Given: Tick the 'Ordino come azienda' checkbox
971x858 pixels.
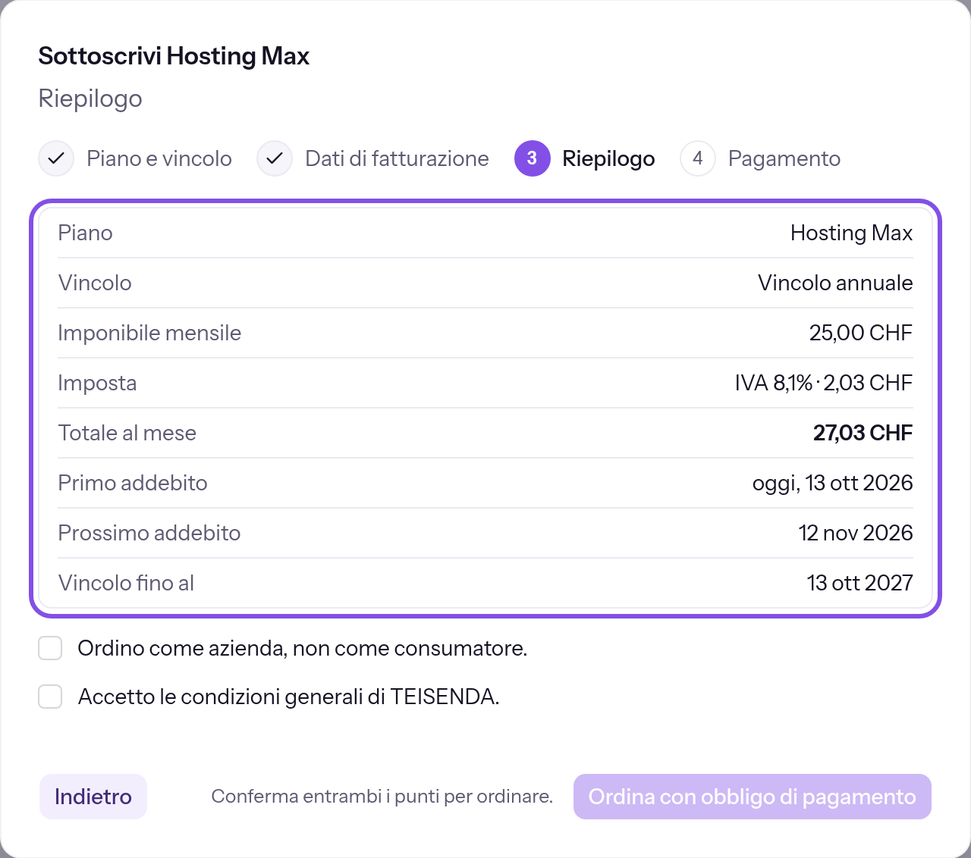Looking at the screenshot, I should [x=50, y=648].
